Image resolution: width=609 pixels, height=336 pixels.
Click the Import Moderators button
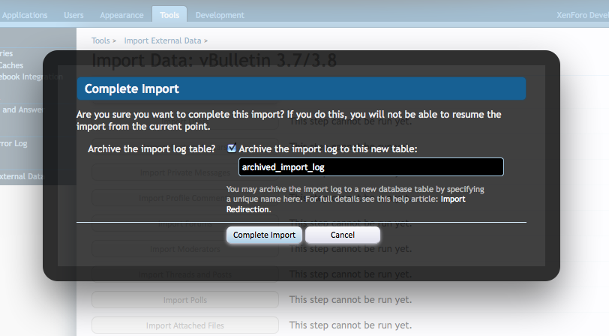[185, 249]
